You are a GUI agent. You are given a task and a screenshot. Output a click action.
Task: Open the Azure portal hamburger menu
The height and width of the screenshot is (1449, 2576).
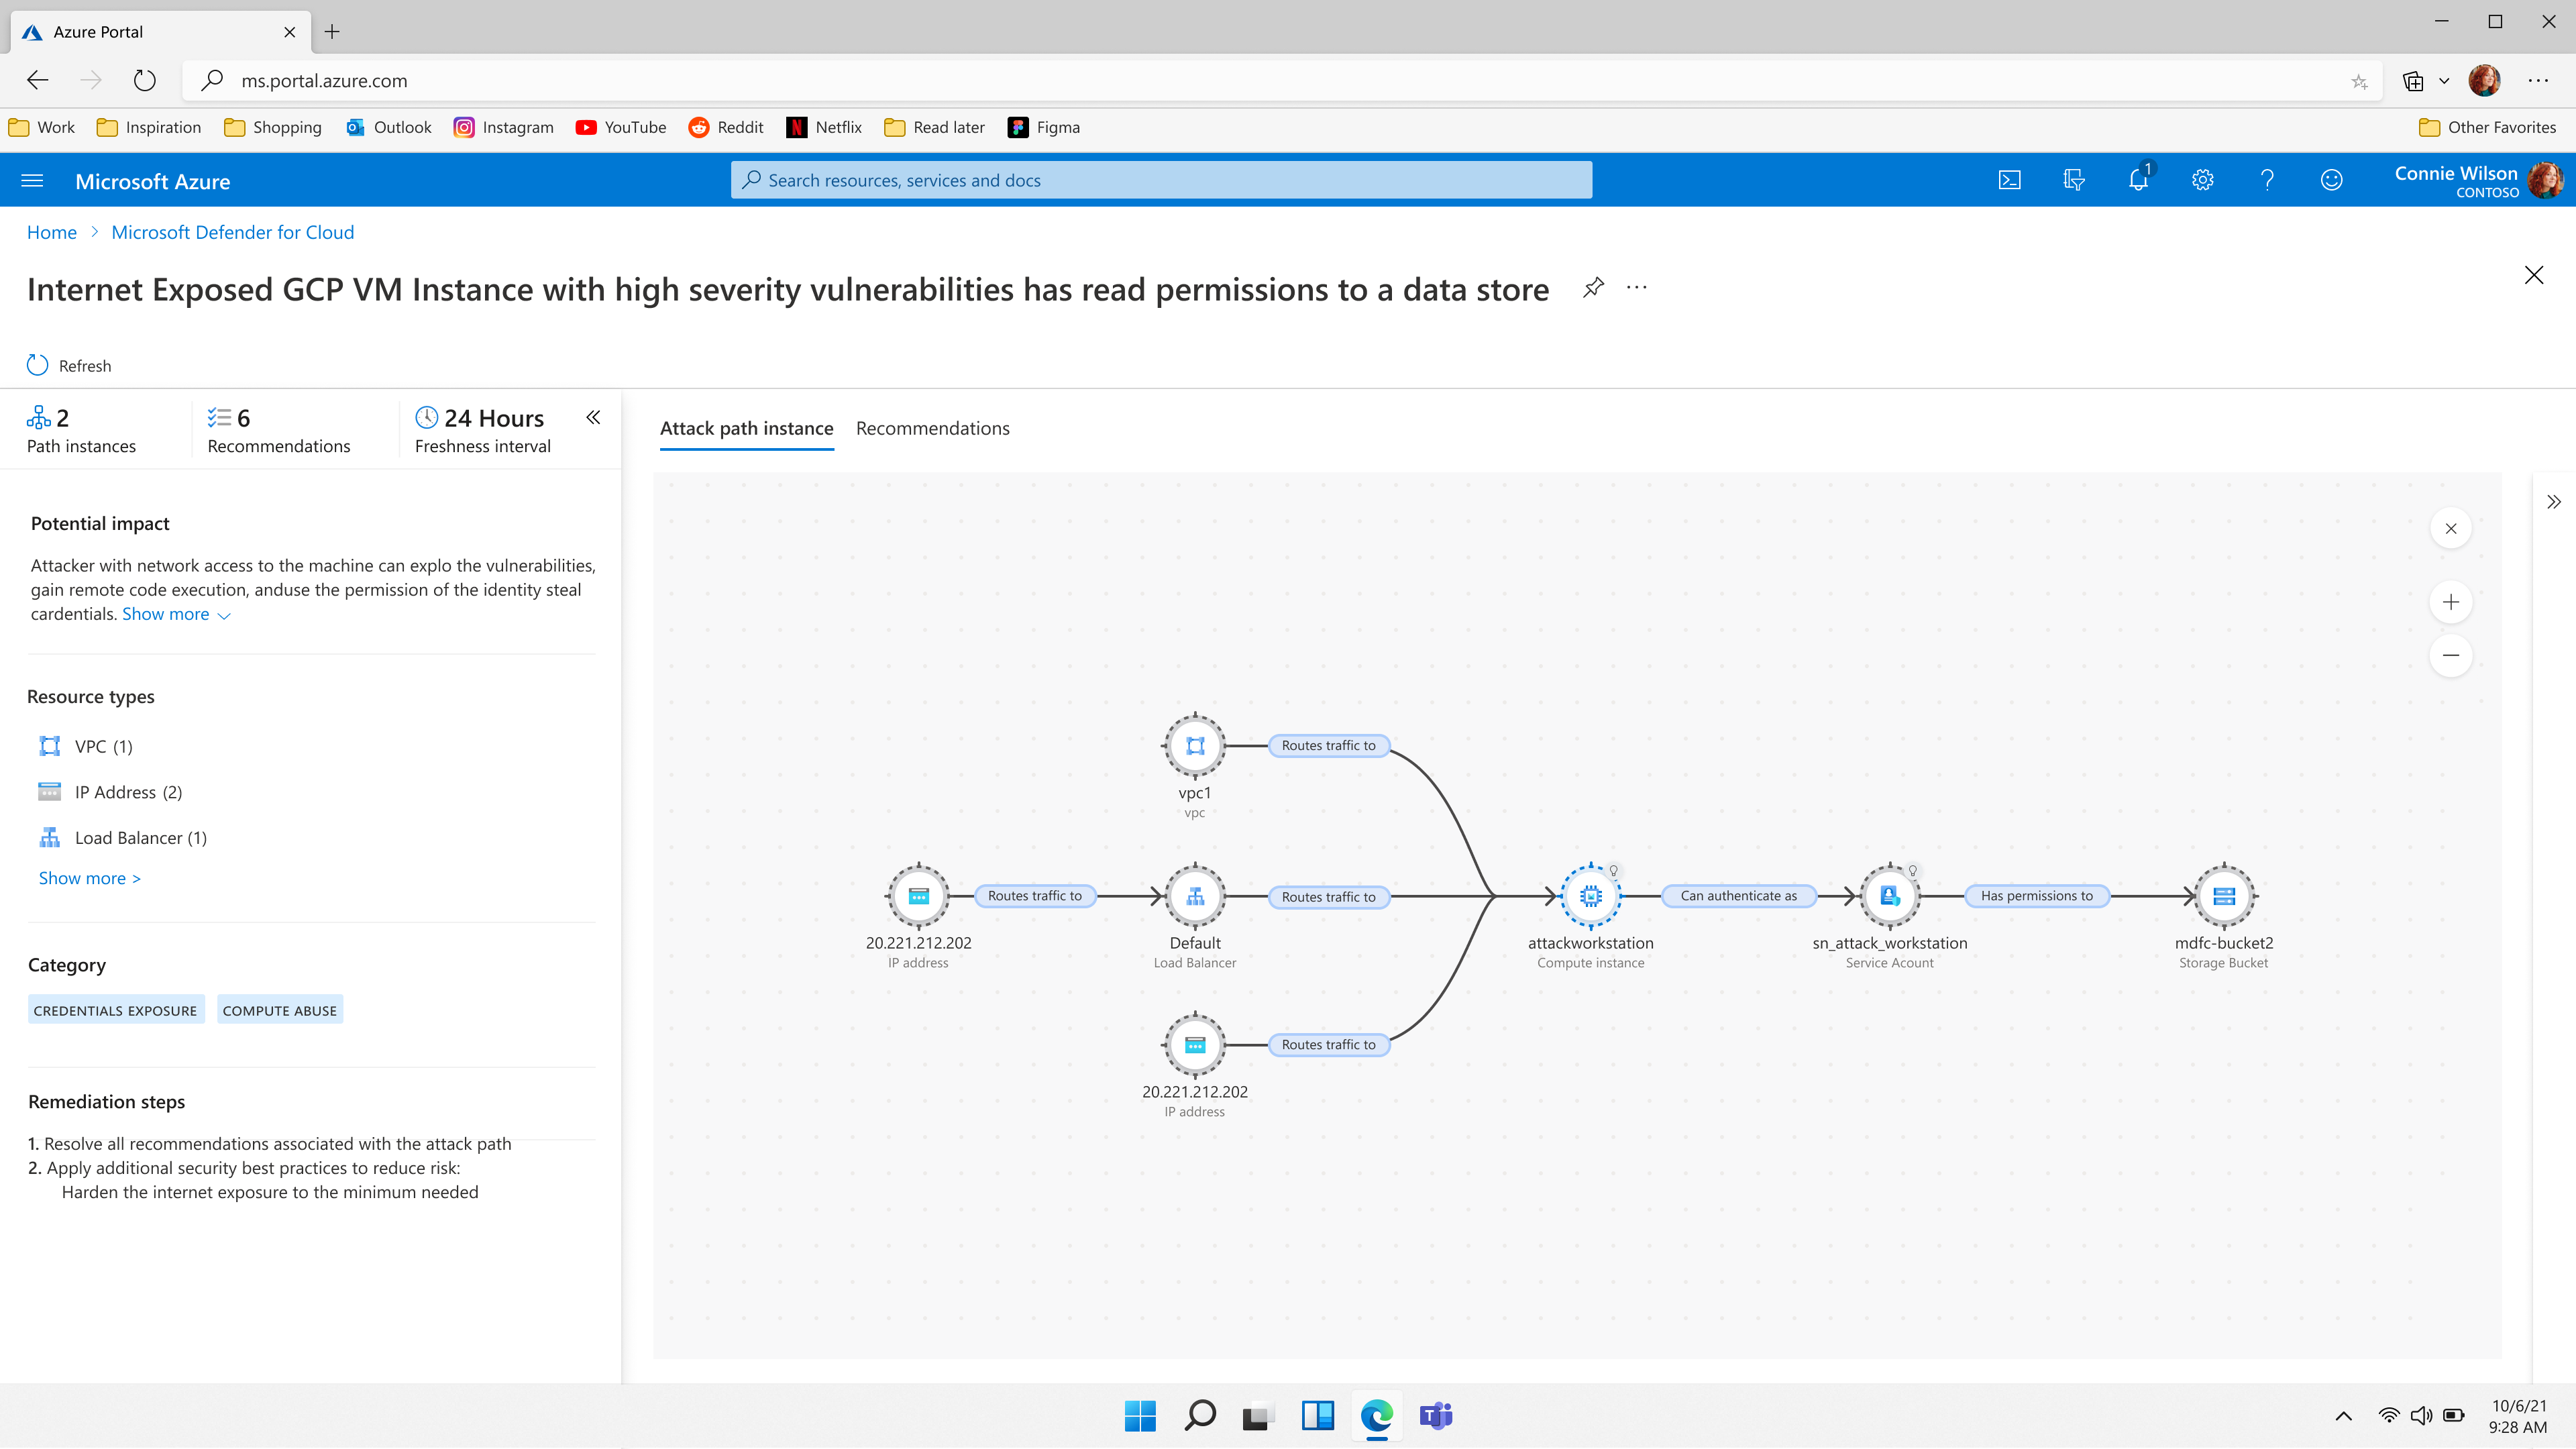32,180
